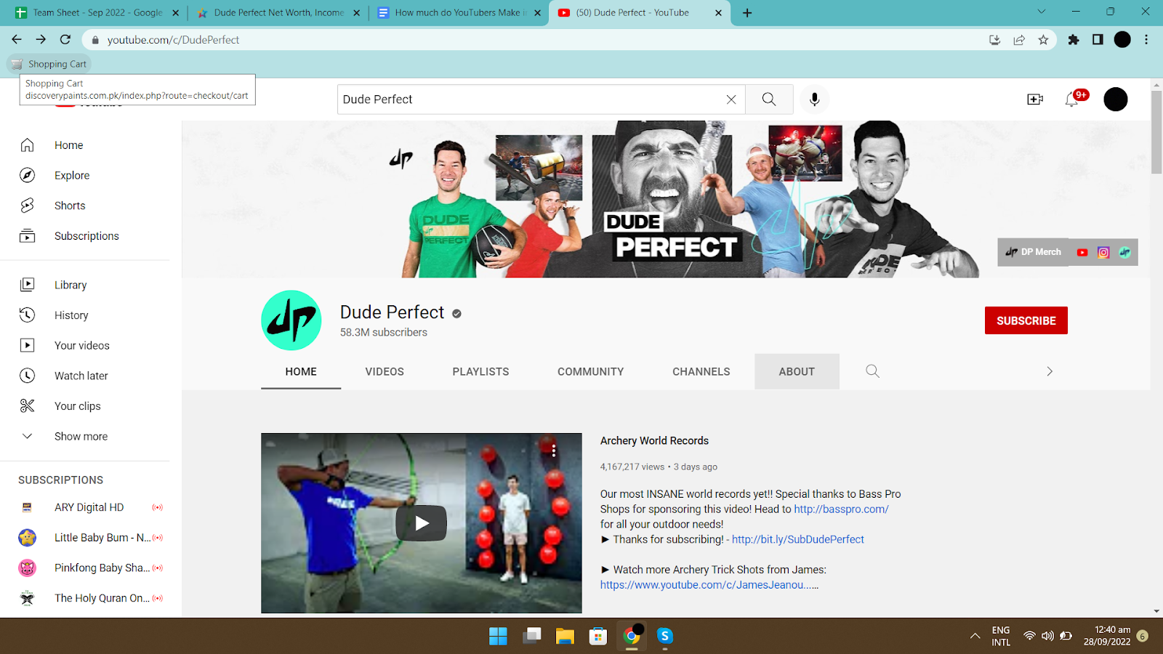The width and height of the screenshot is (1163, 654).
Task: Activate voice search microphone
Action: point(814,100)
